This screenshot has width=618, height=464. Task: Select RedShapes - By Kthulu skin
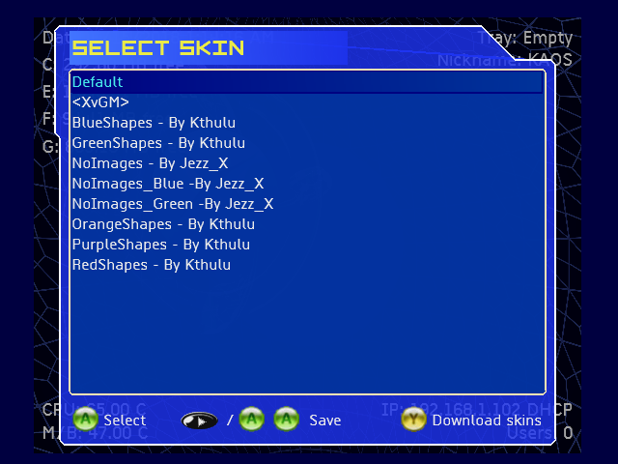(152, 265)
